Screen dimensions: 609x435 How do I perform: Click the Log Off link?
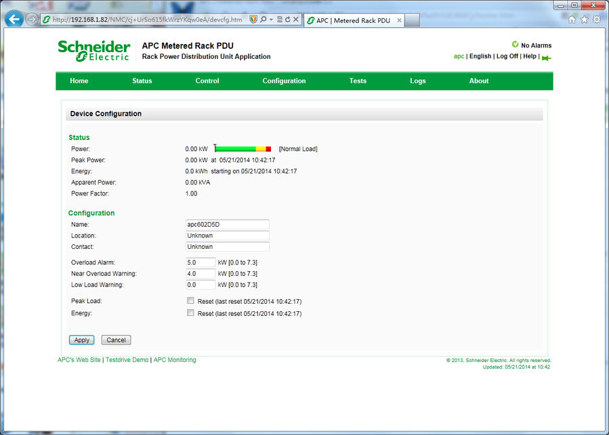coord(507,56)
